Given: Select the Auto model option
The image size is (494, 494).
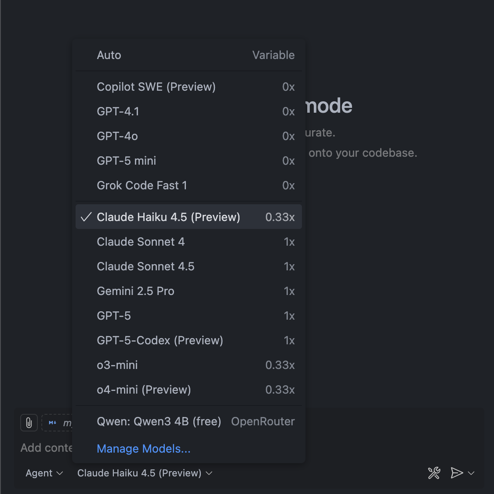Looking at the screenshot, I should (x=189, y=55).
